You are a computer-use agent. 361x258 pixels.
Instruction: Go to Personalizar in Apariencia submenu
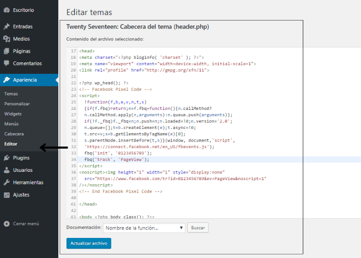point(17,104)
